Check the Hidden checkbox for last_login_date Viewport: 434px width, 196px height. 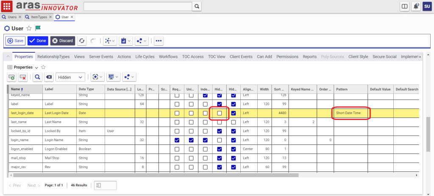[x=219, y=113]
